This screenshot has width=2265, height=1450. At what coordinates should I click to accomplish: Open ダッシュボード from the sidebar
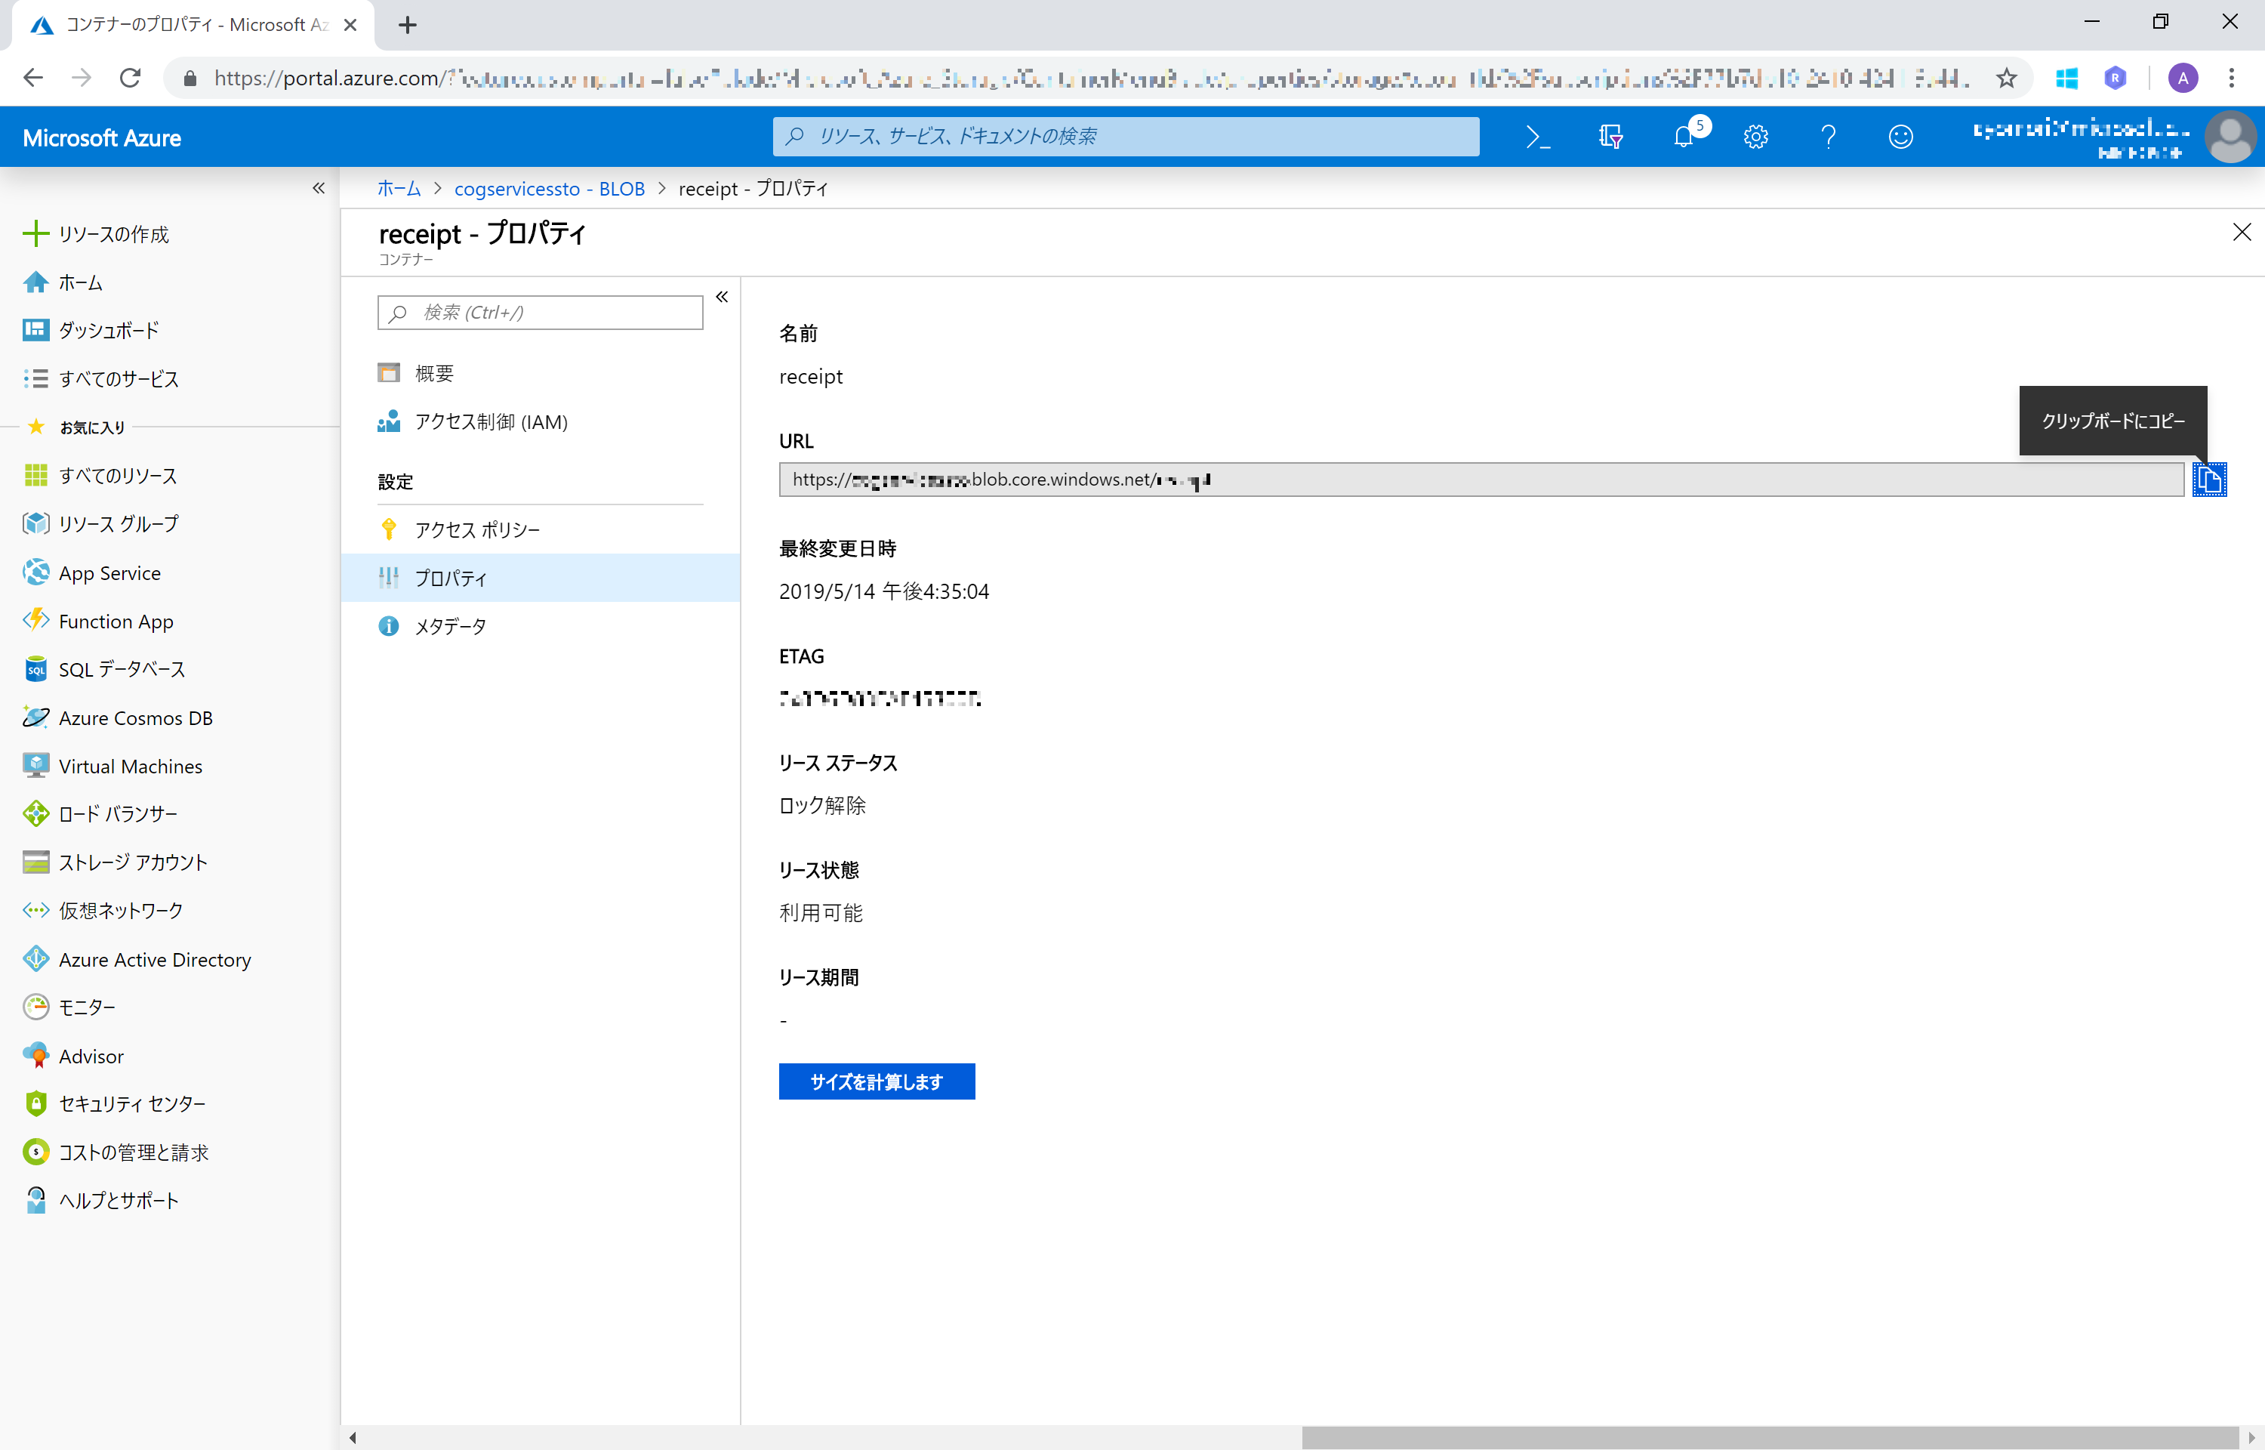coord(106,329)
